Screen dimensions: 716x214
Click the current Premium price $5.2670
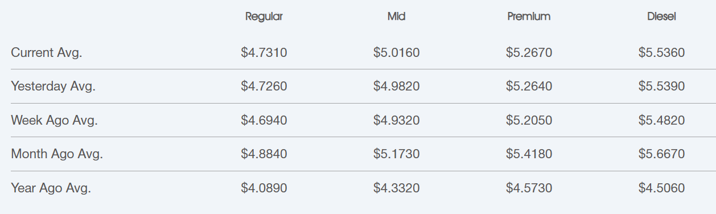529,53
